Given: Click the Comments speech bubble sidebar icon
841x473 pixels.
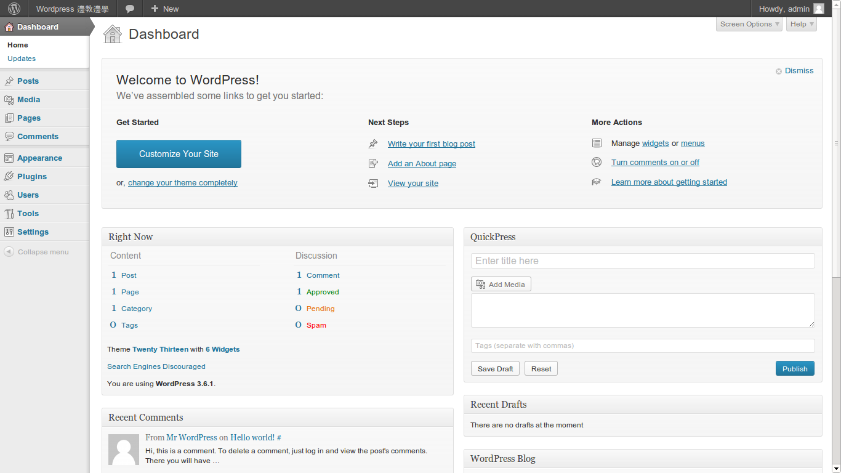Looking at the screenshot, I should coord(9,136).
